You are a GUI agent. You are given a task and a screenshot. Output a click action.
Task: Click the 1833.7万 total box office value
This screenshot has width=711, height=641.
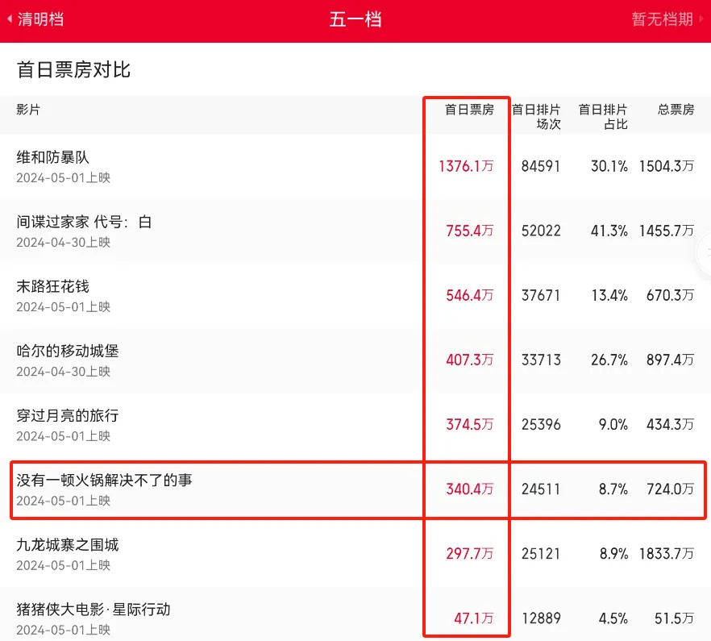pos(667,553)
